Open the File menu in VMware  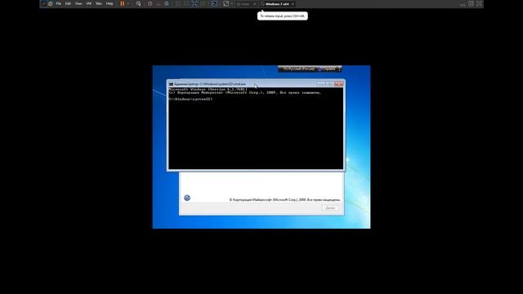pyautogui.click(x=58, y=3)
